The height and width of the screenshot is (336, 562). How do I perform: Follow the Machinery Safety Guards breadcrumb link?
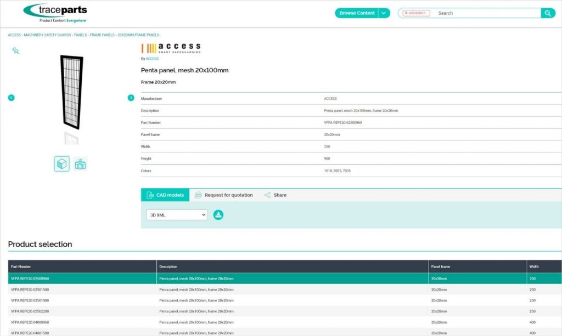click(48, 35)
